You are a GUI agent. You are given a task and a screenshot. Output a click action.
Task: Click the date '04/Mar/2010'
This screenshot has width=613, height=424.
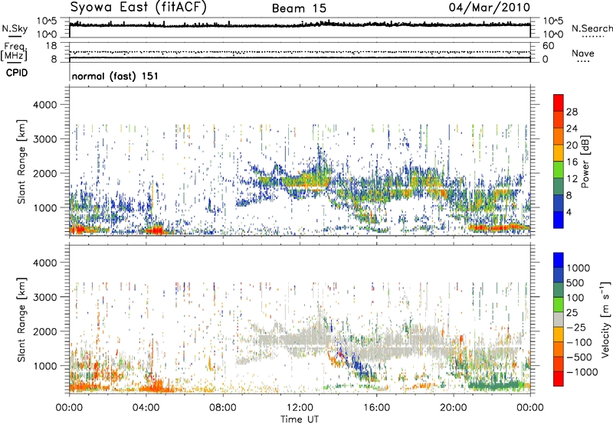[490, 8]
